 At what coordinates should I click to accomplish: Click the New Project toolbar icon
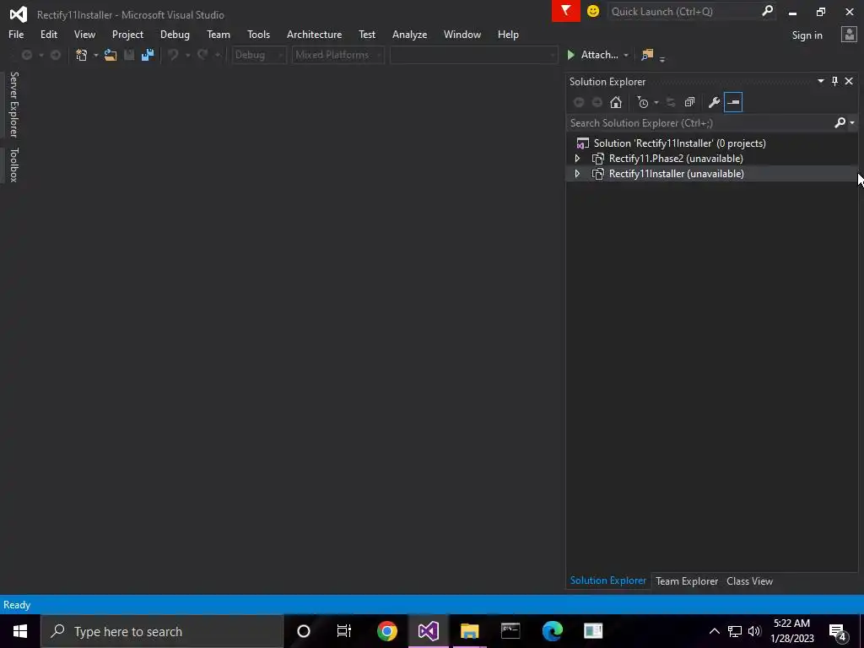click(82, 55)
